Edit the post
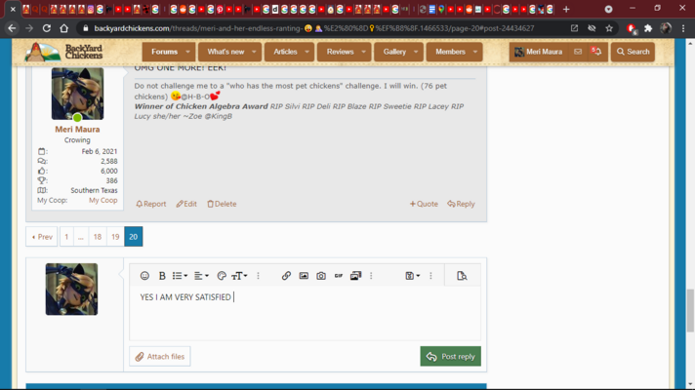This screenshot has width=695, height=390. point(186,204)
